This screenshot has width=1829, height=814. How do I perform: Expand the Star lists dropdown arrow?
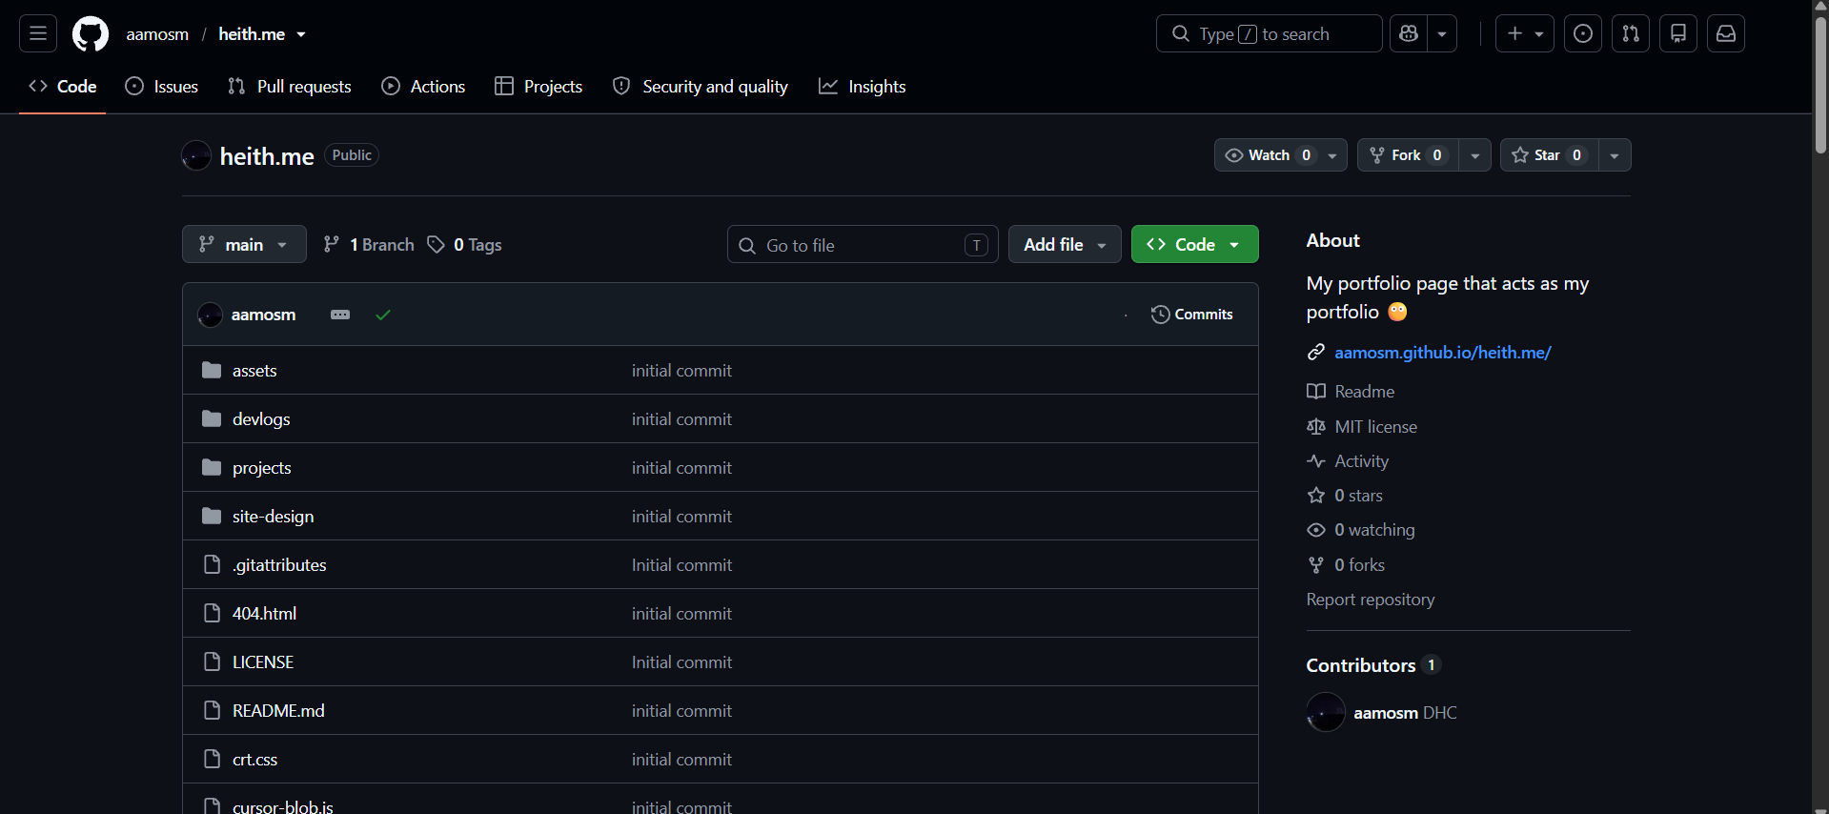[x=1615, y=155]
